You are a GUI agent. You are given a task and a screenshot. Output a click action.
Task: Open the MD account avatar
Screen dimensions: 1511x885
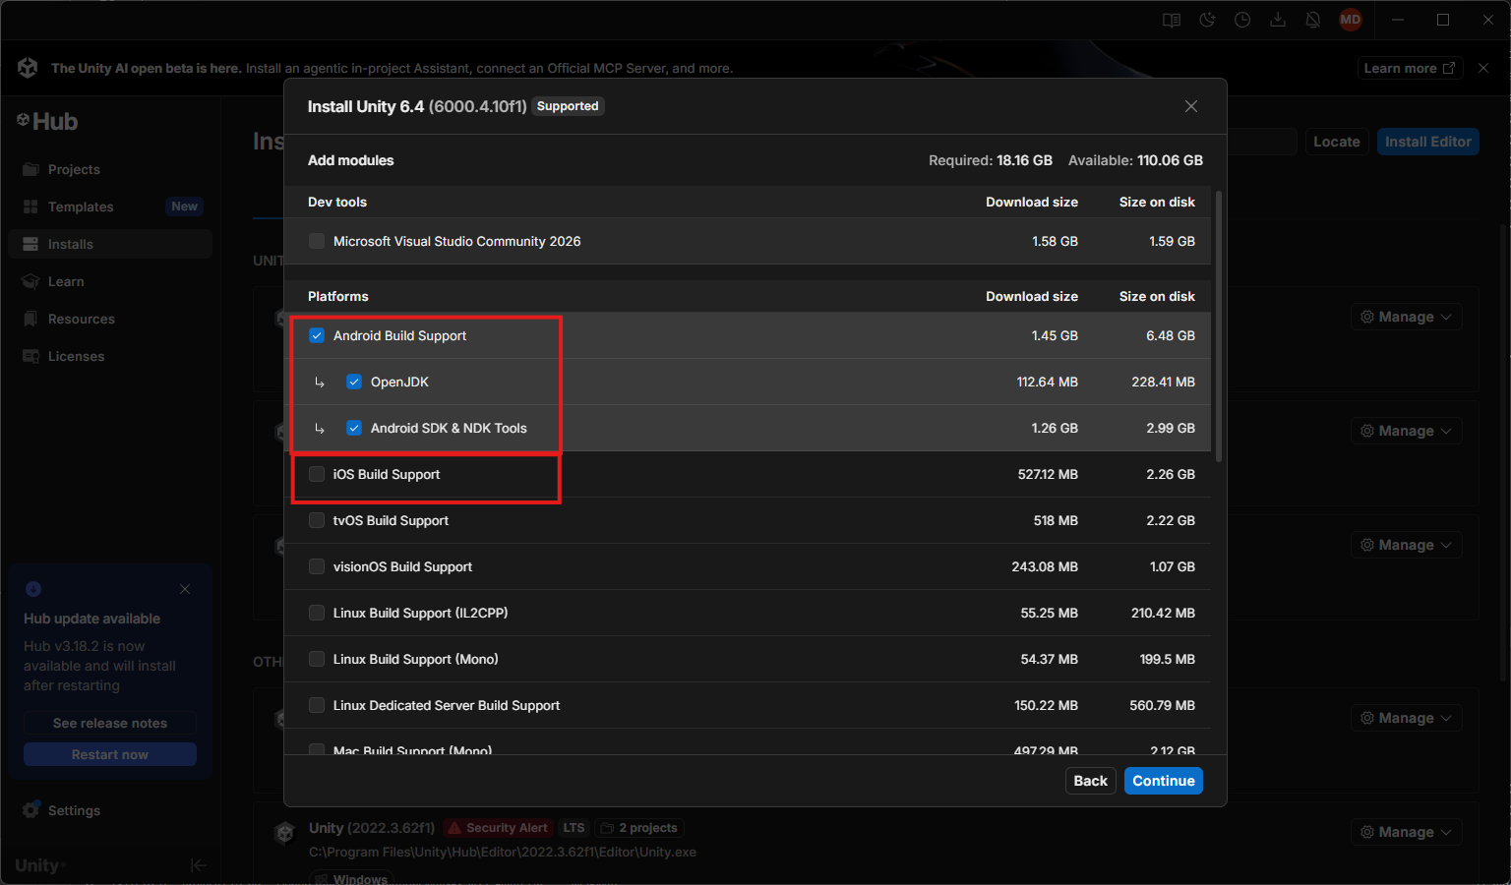pos(1351,20)
